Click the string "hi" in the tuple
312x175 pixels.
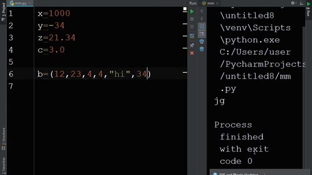click(x=120, y=74)
